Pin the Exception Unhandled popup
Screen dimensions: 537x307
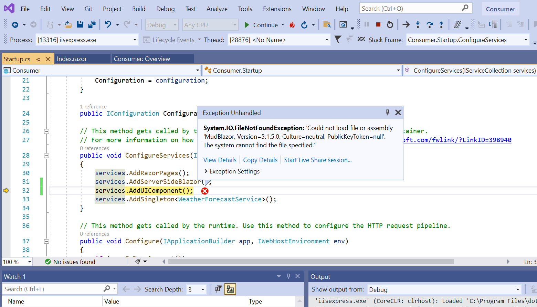(x=388, y=113)
